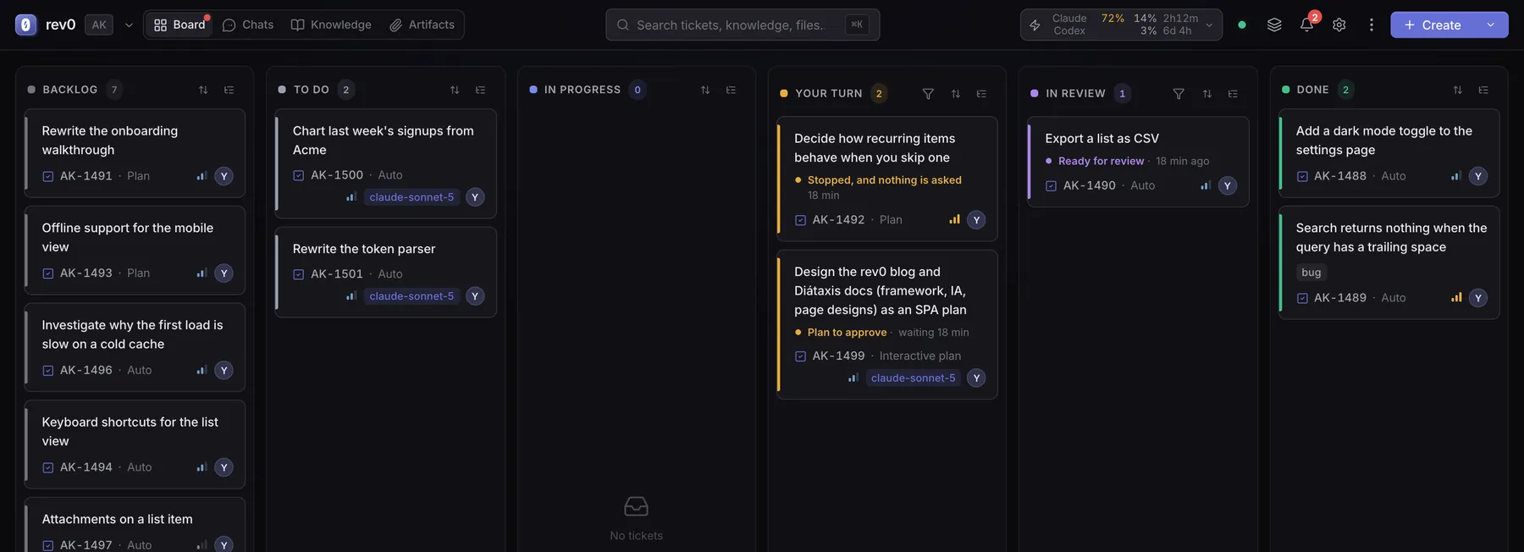Image resolution: width=1524 pixels, height=552 pixels.
Task: Open the Rewrite the token parser ticket
Action: click(x=386, y=272)
